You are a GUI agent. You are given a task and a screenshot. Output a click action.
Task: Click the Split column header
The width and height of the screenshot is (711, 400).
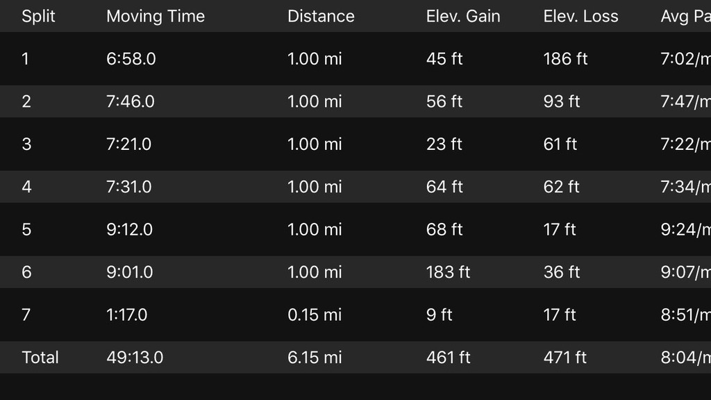pyautogui.click(x=38, y=16)
